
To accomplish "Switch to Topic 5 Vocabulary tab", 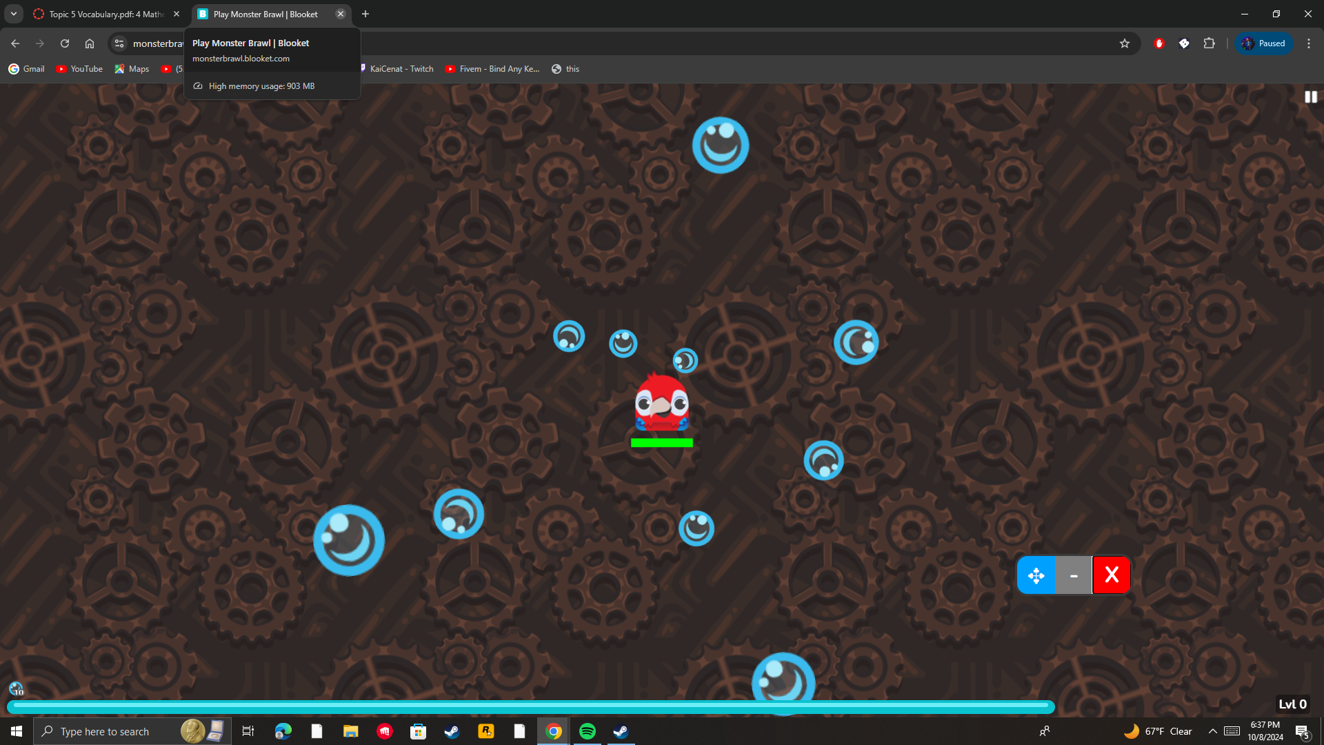I will (x=103, y=14).
